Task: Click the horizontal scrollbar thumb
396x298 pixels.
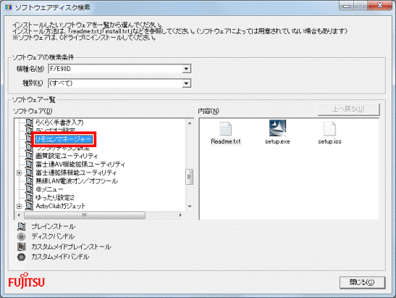Action: tap(85, 215)
